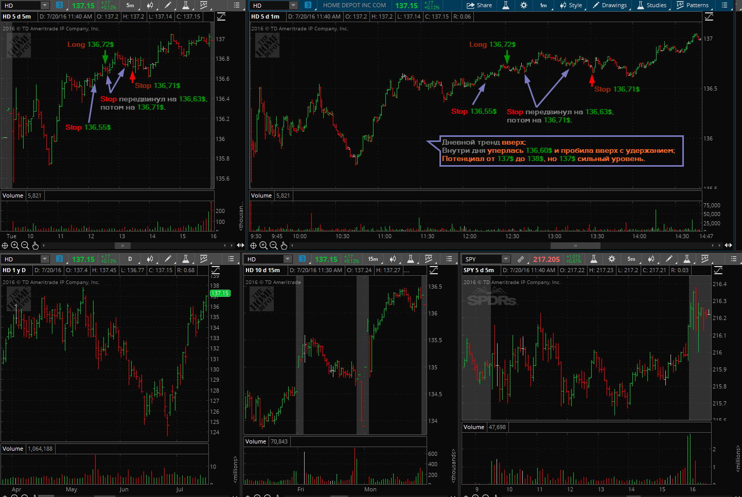The width and height of the screenshot is (742, 497).
Task: Open list menu icon in HD 1m chart
Action: [x=725, y=5]
